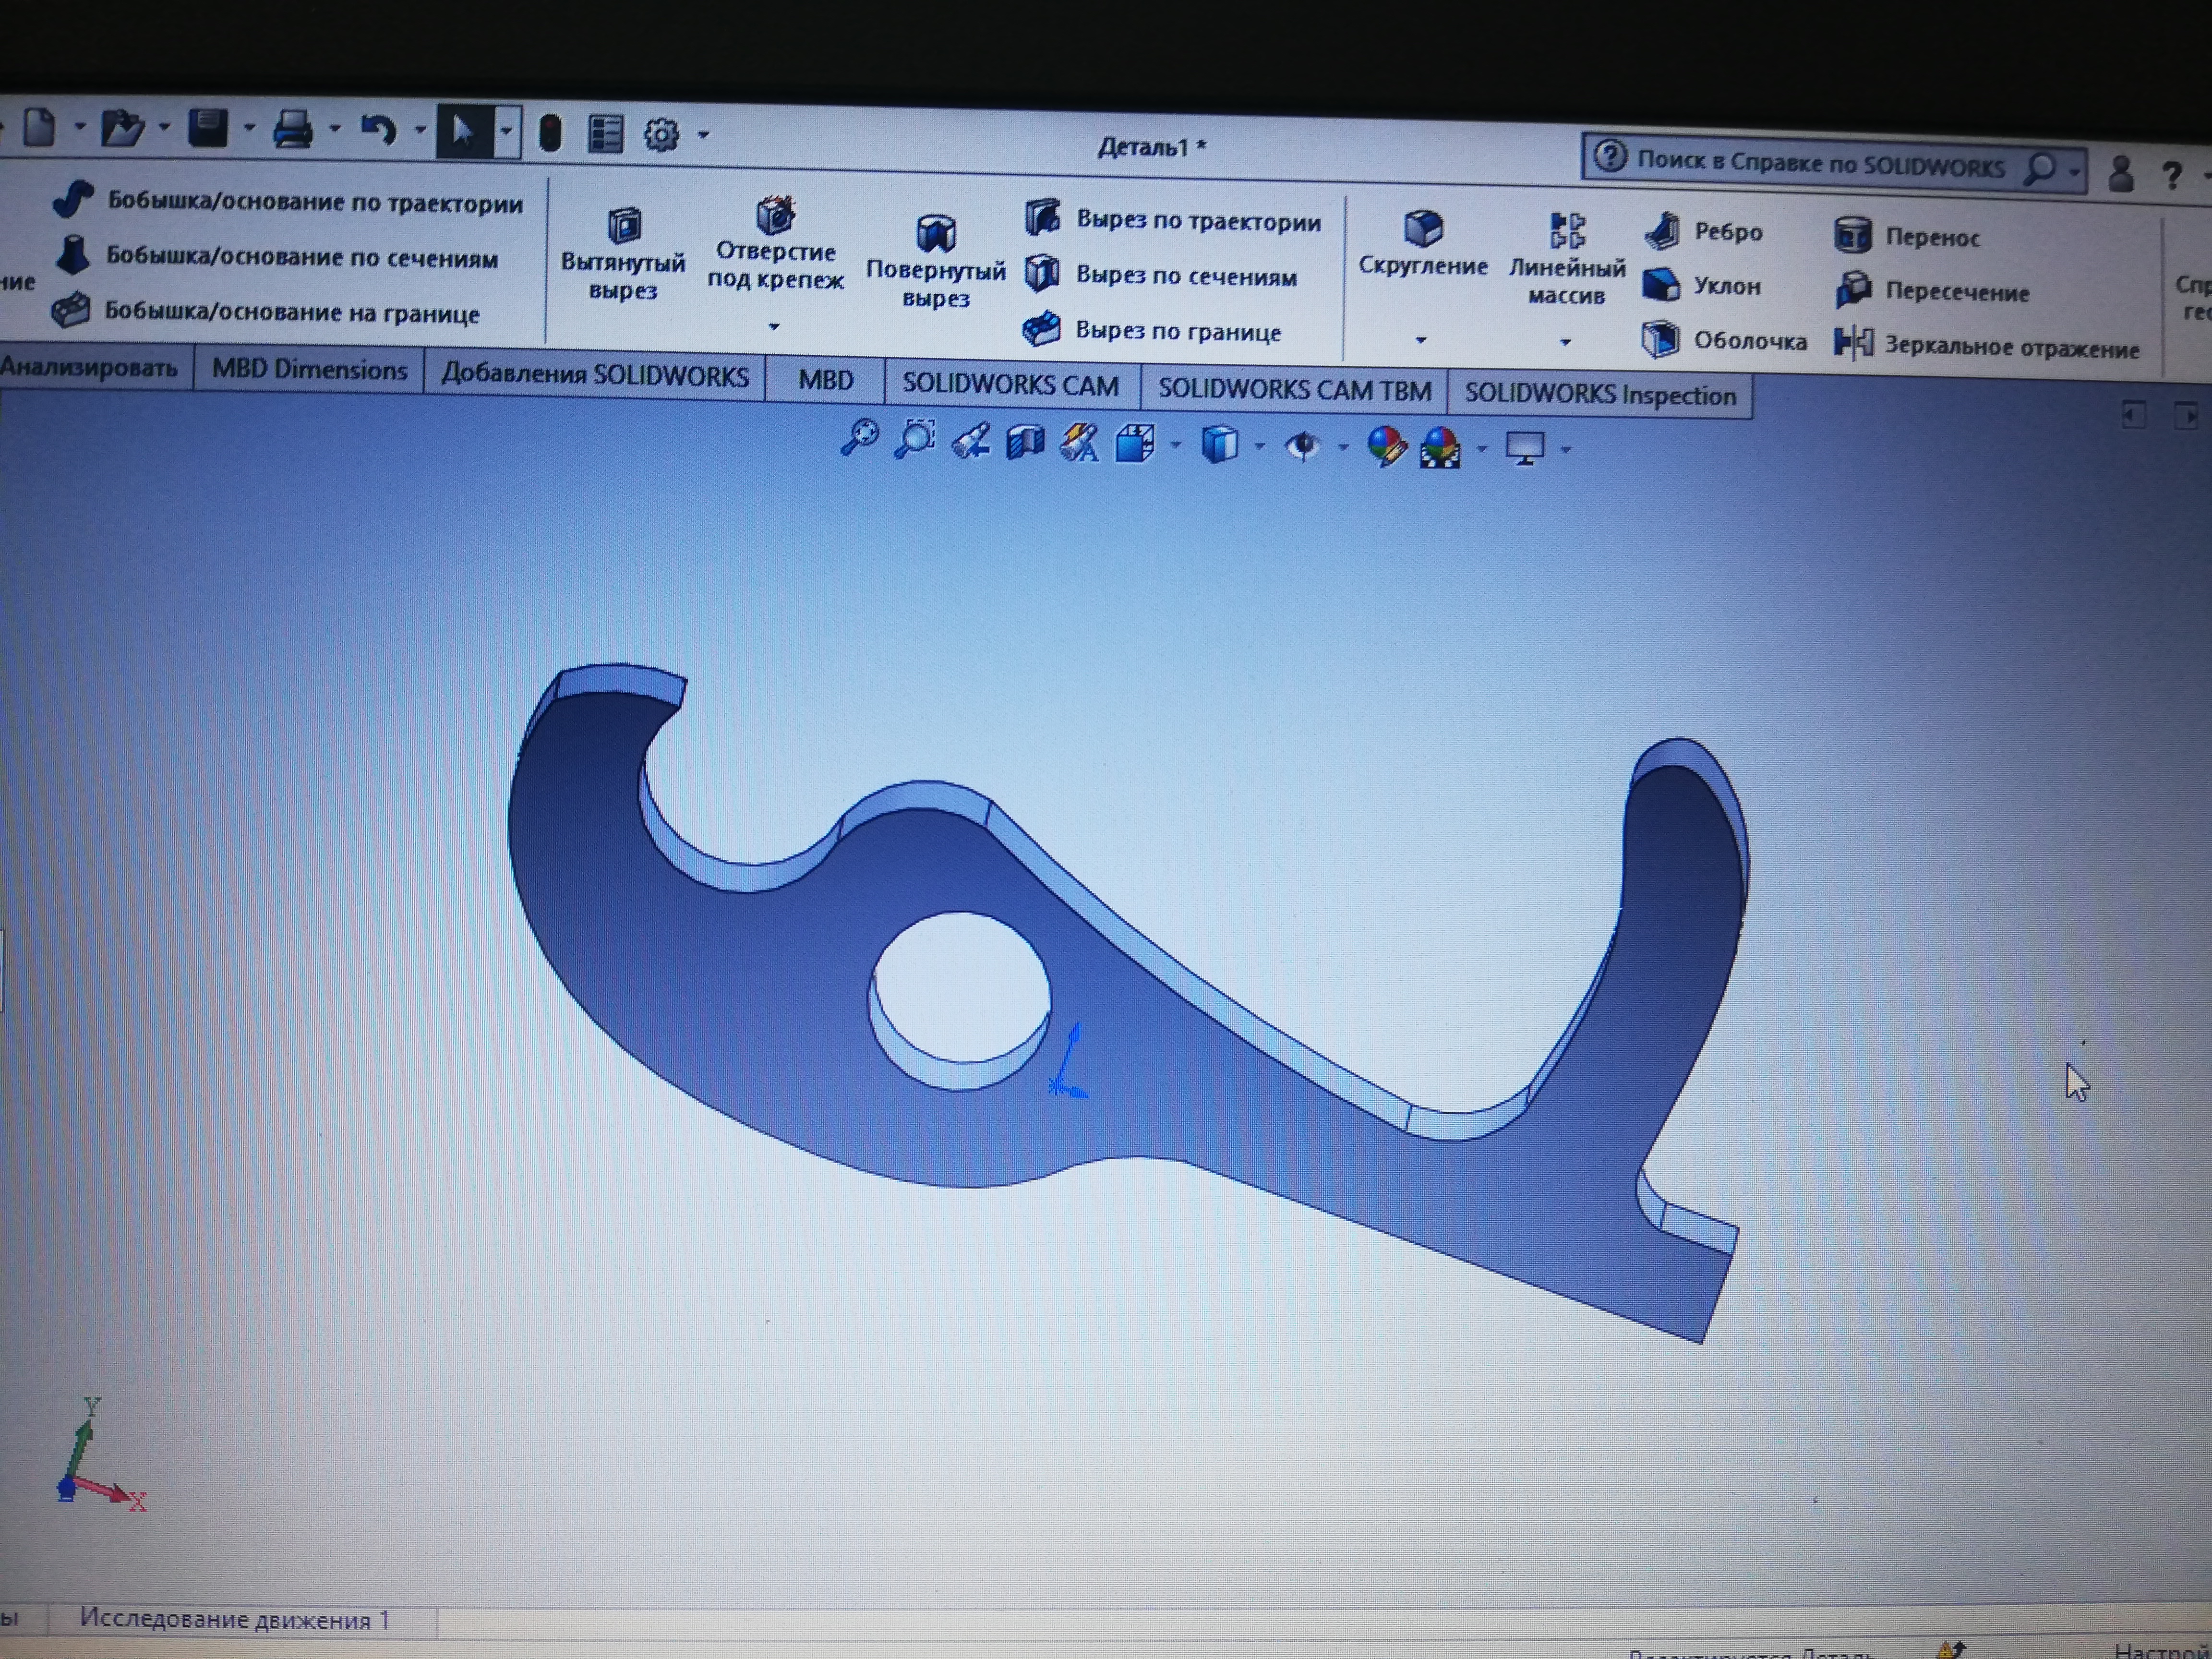The height and width of the screenshot is (1659, 2212).
Task: Expand the Linear Pattern (Линейный массив) dropdown
Action: click(1565, 342)
